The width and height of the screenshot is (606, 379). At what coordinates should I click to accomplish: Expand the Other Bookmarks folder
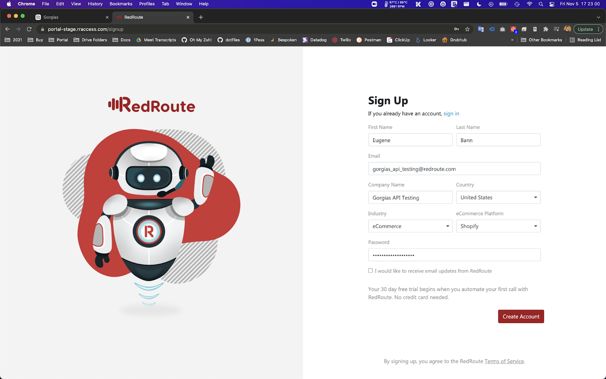pos(542,40)
